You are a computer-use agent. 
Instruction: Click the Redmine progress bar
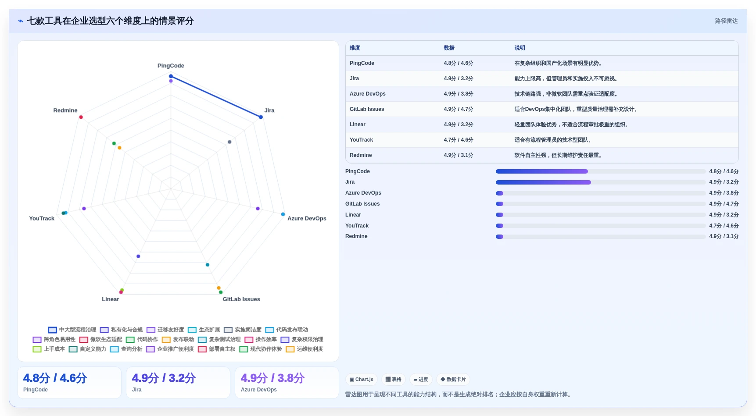[601, 236]
